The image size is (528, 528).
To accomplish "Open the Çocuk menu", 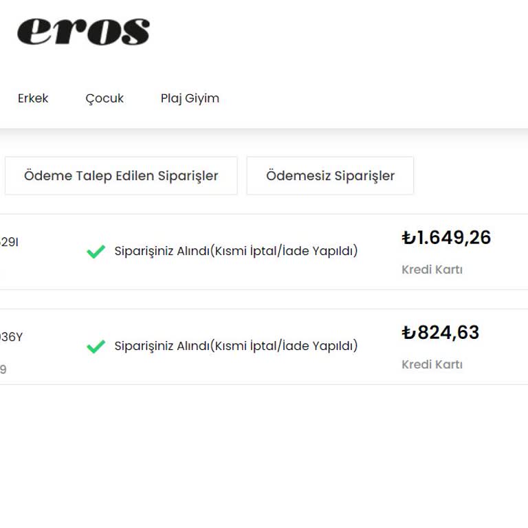I will (104, 98).
